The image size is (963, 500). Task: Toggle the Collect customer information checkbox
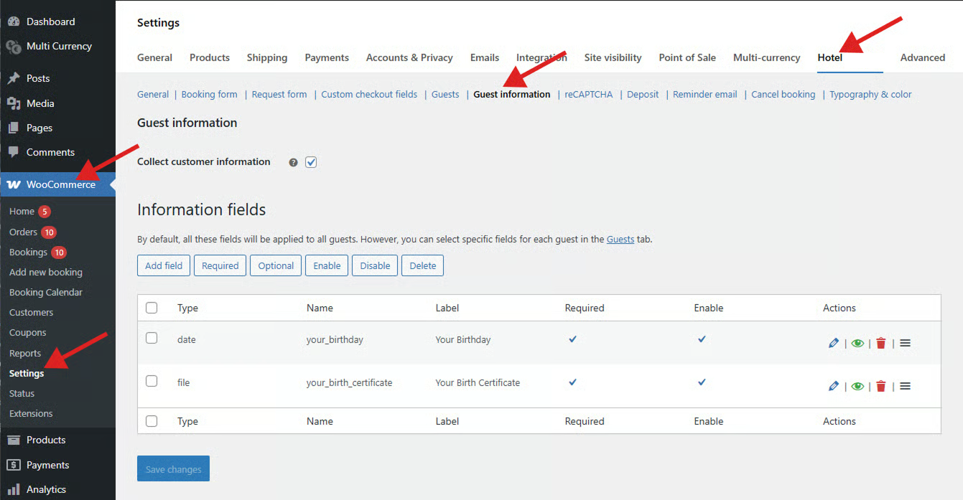[x=311, y=162]
